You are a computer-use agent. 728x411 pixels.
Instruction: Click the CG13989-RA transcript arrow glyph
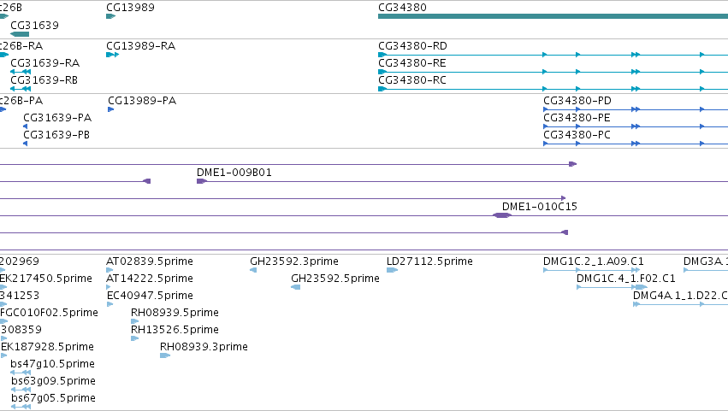point(112,55)
